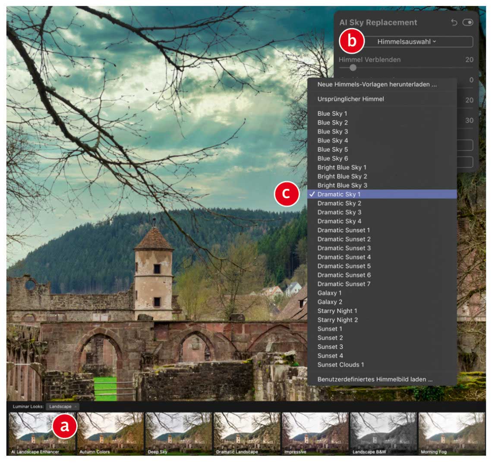492x463 pixels.
Task: Choose Bright Blue Sky 3 sky
Action: tap(342, 185)
